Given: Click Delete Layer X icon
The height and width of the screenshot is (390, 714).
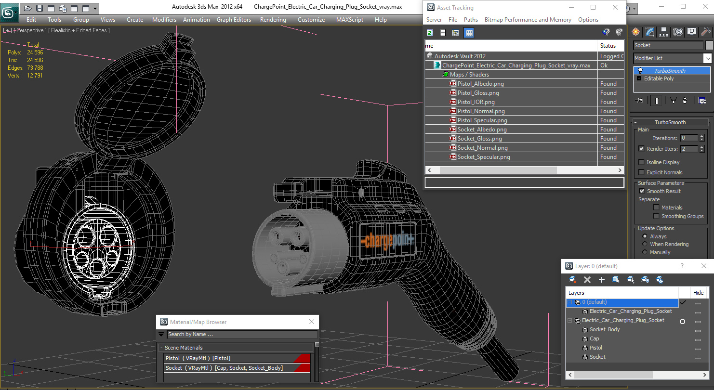Looking at the screenshot, I should pos(587,280).
